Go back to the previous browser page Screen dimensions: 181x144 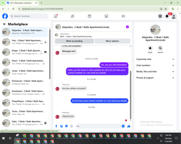click(3, 9)
